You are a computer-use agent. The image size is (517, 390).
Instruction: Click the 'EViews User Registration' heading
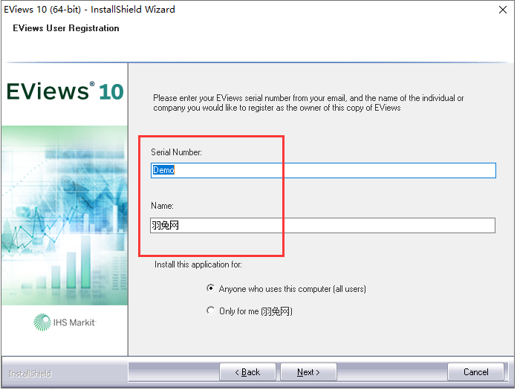coord(66,28)
